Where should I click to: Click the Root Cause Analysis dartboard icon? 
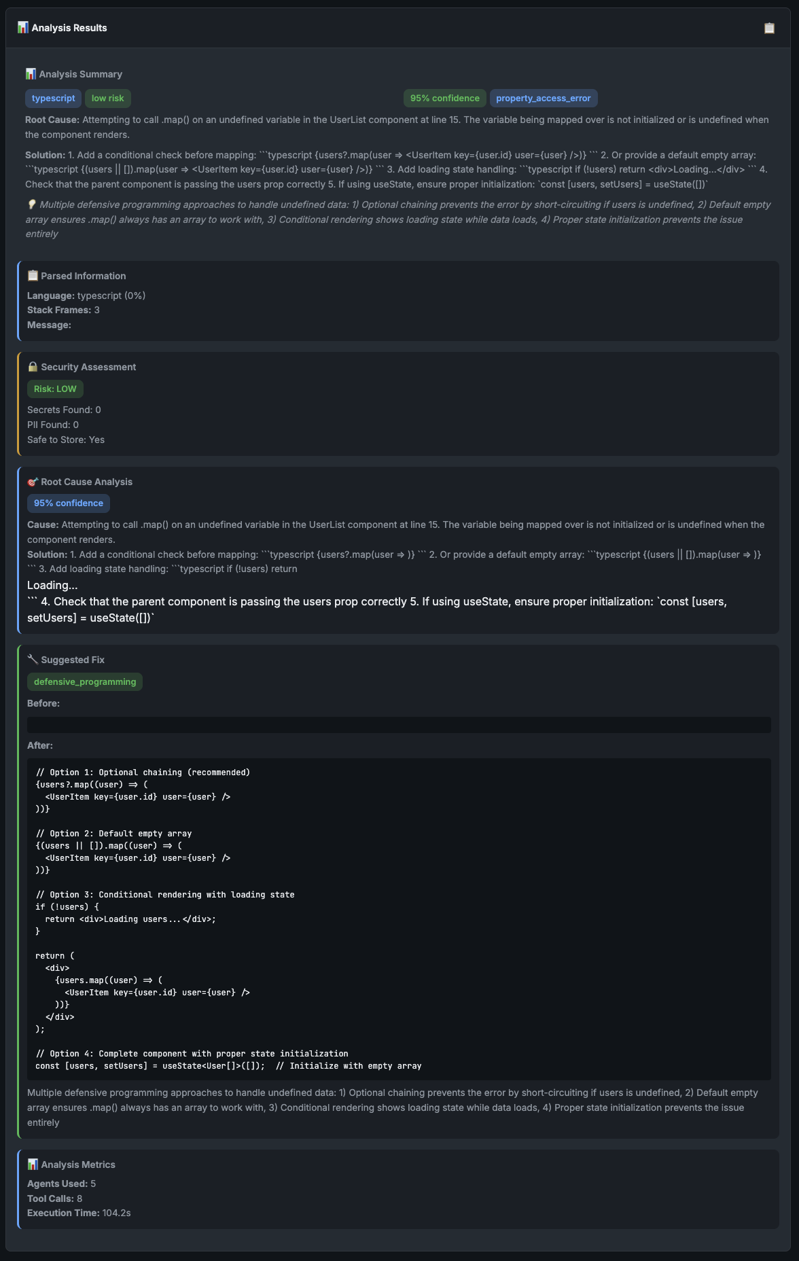pos(32,482)
